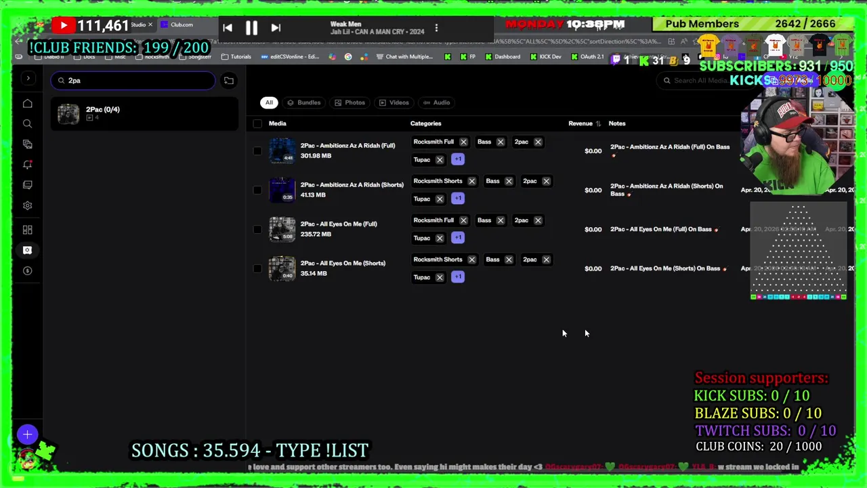The width and height of the screenshot is (867, 488).
Task: Remove Bass tag from All Eyes On Me (Shorts)
Action: click(509, 260)
